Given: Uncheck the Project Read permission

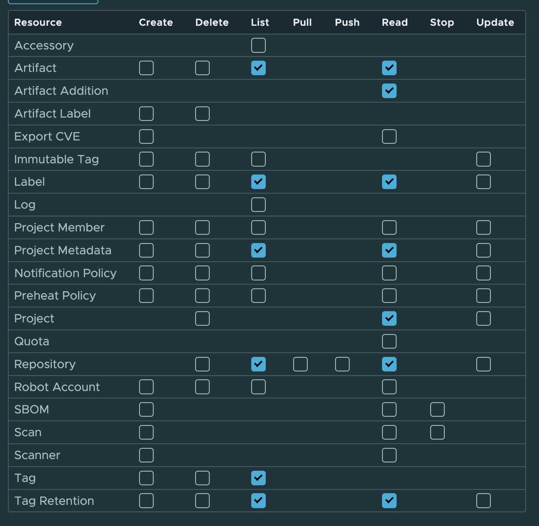Looking at the screenshot, I should click(x=389, y=319).
